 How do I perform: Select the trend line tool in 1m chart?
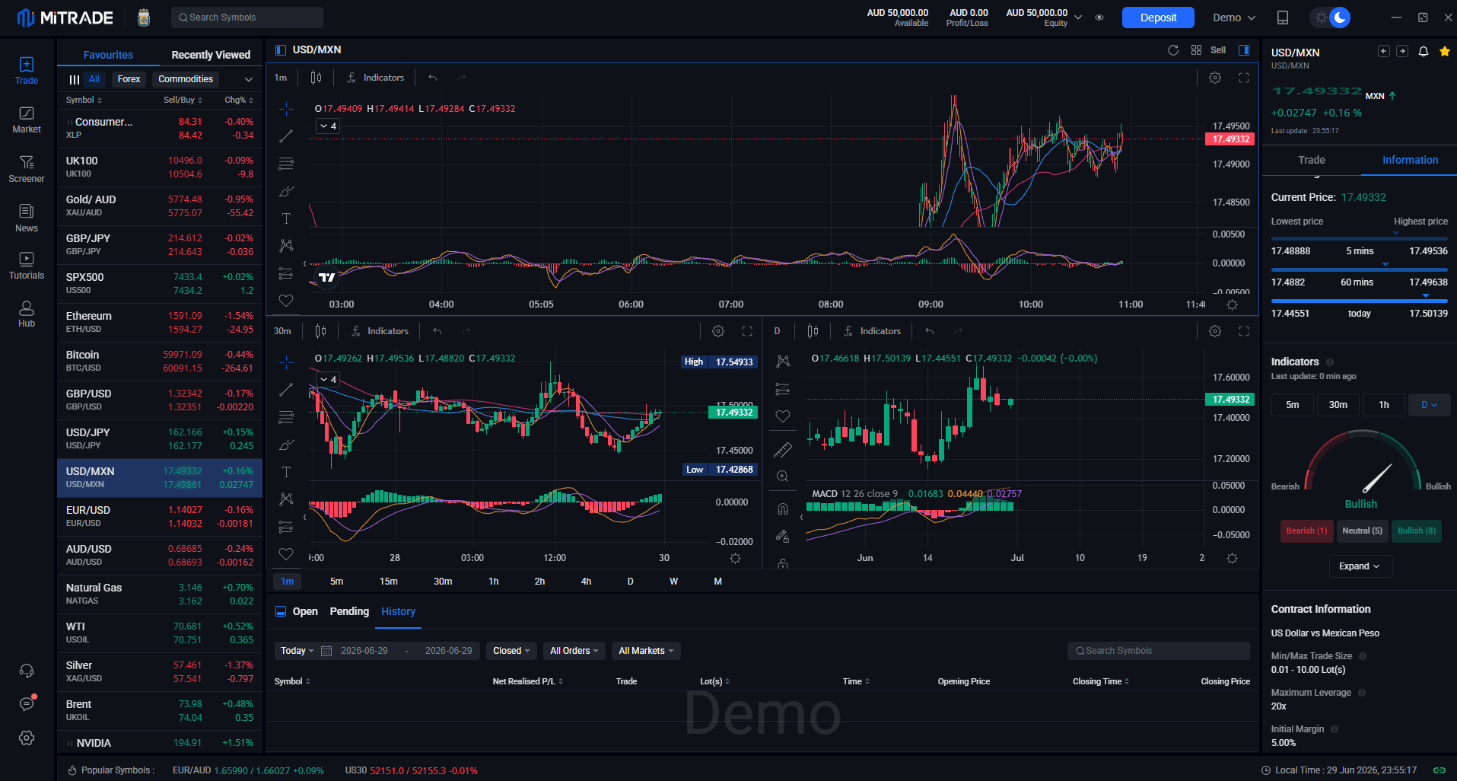click(286, 136)
